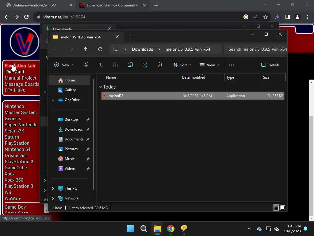Open The Vault link

pyautogui.click(x=15, y=72)
